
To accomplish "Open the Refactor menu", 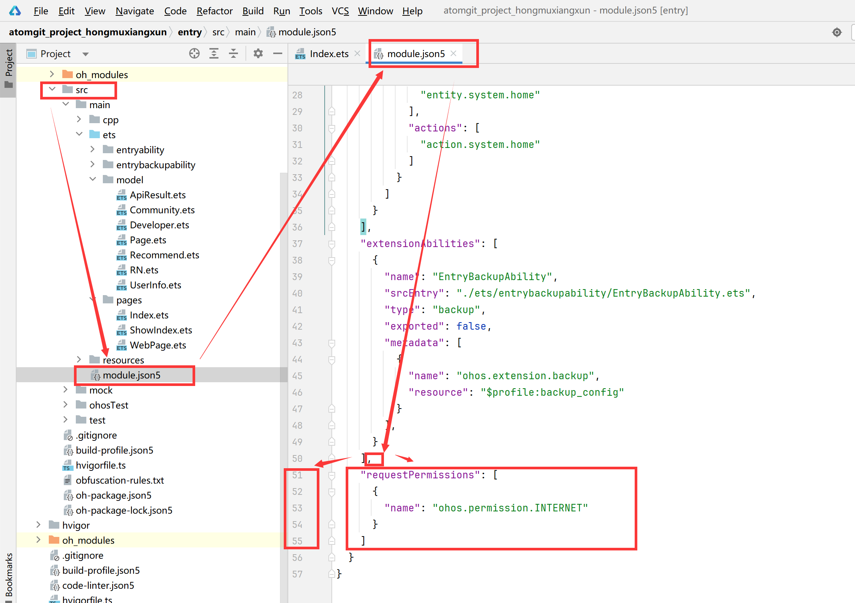I will [215, 11].
